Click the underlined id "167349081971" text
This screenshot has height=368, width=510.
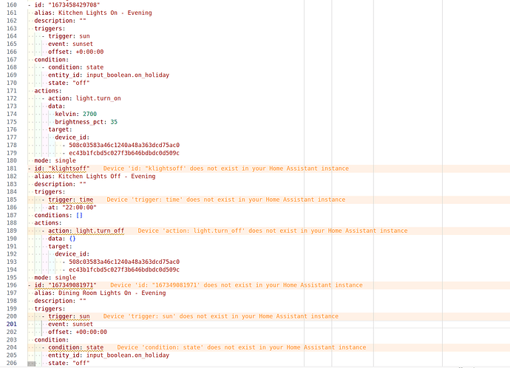pos(65,285)
